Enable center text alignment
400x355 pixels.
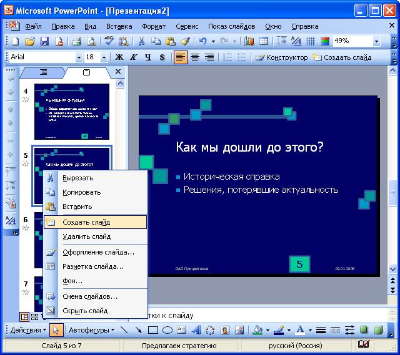point(195,57)
